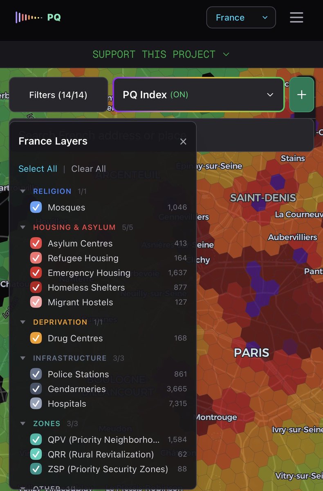Click the ZONES category heading
Image resolution: width=323 pixels, height=491 pixels.
tap(47, 423)
